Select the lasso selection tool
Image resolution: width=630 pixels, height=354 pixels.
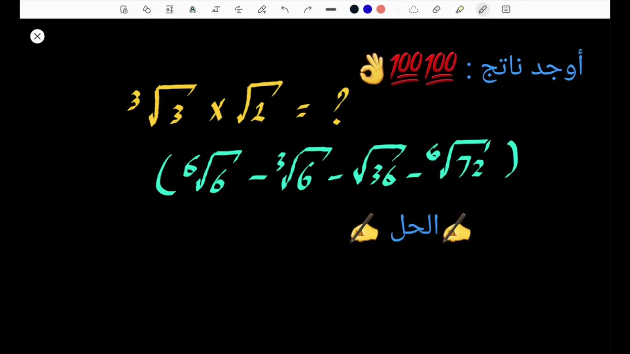pyautogui.click(x=413, y=9)
